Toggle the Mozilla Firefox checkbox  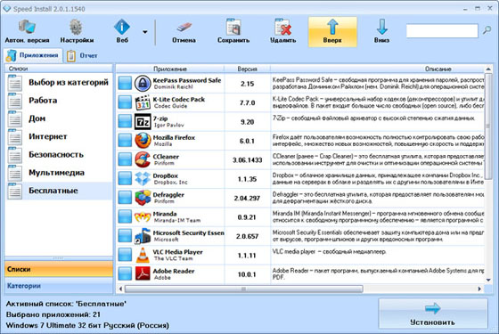point(125,141)
